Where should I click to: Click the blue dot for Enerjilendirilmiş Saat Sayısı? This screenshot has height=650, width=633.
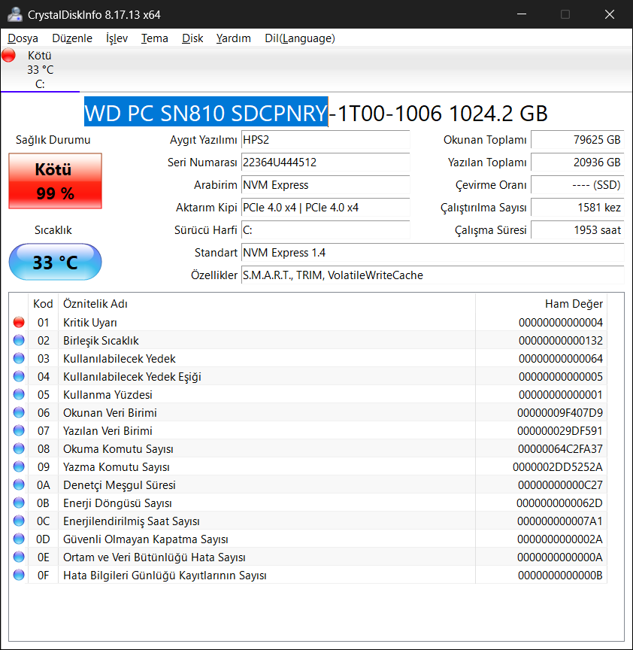pos(19,521)
